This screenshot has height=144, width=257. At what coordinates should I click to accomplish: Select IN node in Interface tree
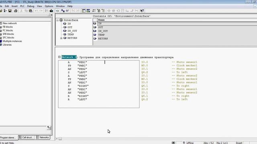[69, 24]
